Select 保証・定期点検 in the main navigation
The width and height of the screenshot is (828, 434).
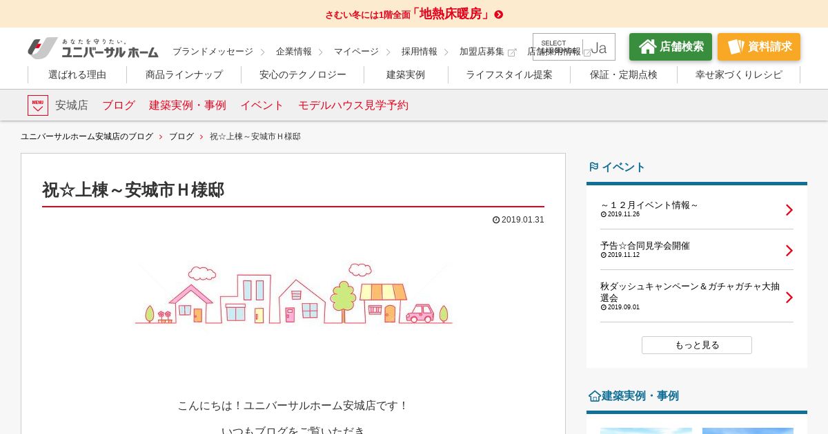point(624,74)
